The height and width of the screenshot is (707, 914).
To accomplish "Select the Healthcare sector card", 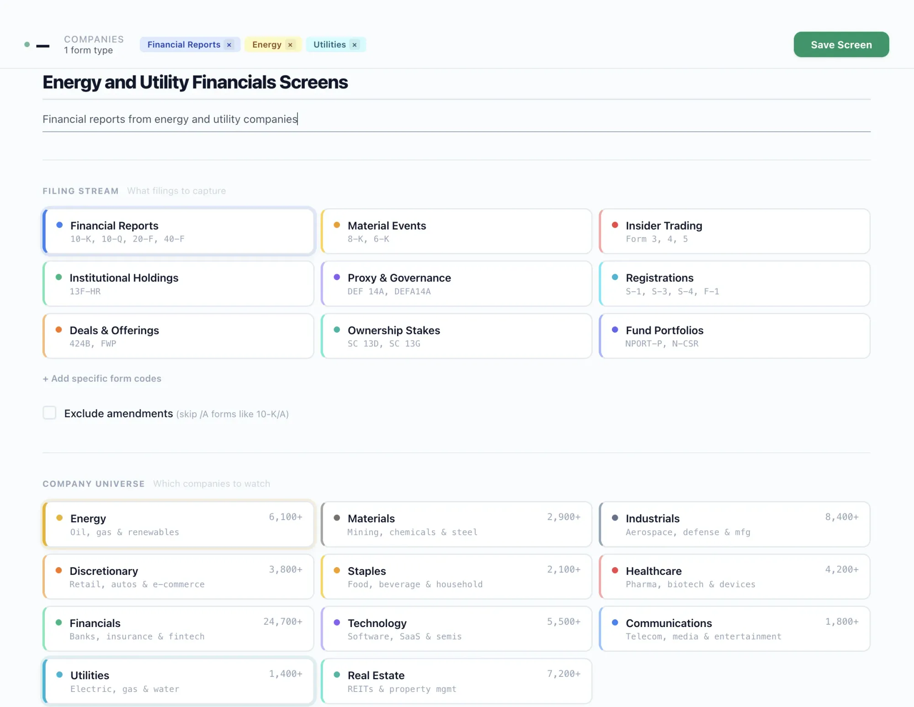I will click(734, 577).
